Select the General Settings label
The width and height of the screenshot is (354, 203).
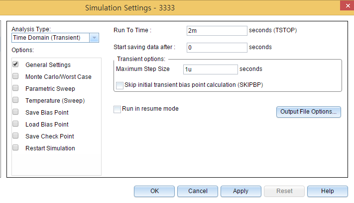coord(48,65)
